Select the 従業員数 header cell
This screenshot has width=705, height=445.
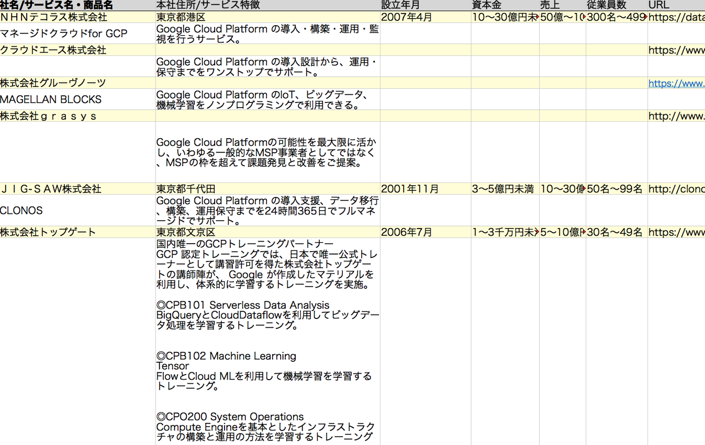[x=617, y=5]
